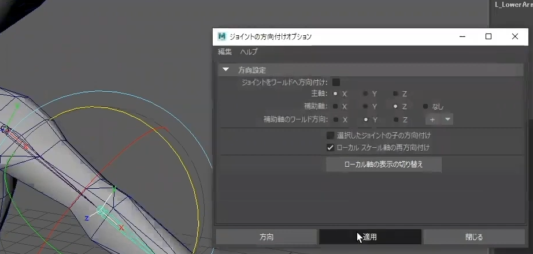The image size is (533, 254).
Task: Select Y for 補助軸のワールド方向
Action: pos(365,119)
